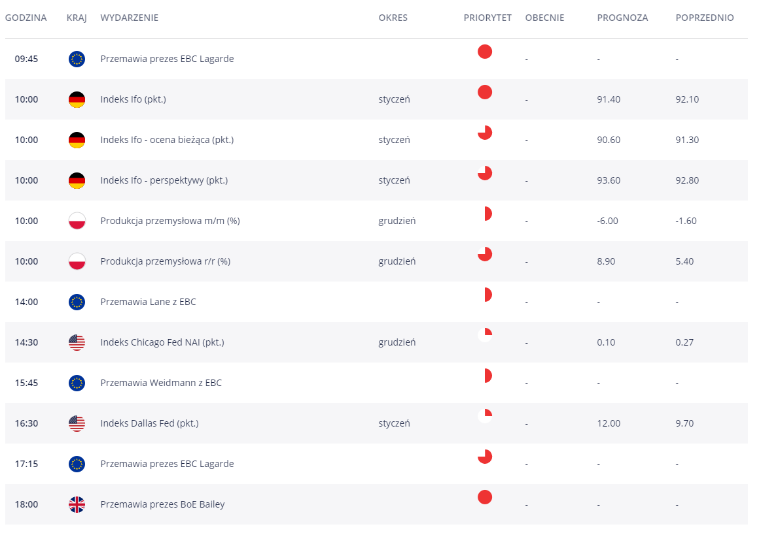
Task: Click the OBECNIE column header
Action: [544, 18]
